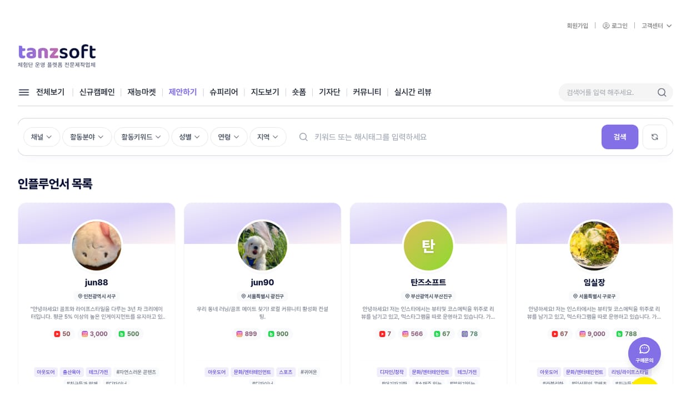Image resolution: width=691 pixels, height=402 pixels.
Task: Go to 재능마켓 menu
Action: (x=142, y=92)
